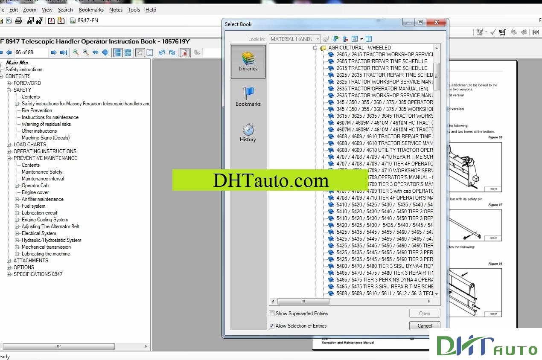
Task: Click the Undo arrow icon
Action: [x=163, y=52]
